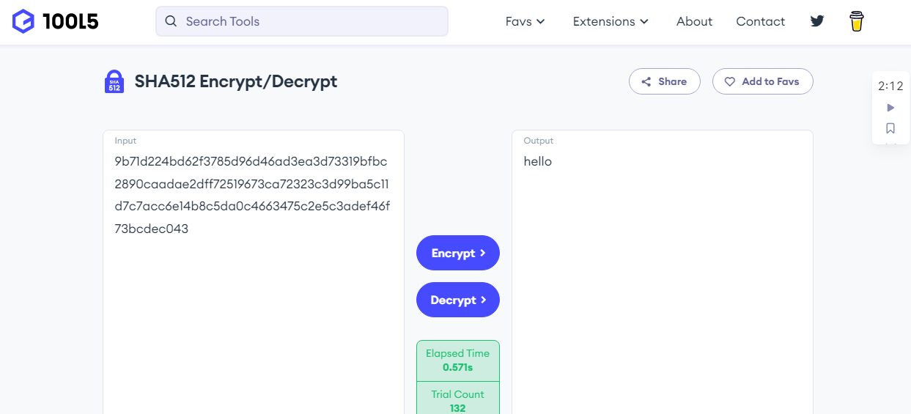Focus the Search Tools field
Image resolution: width=911 pixels, height=414 pixels.
pos(308,21)
